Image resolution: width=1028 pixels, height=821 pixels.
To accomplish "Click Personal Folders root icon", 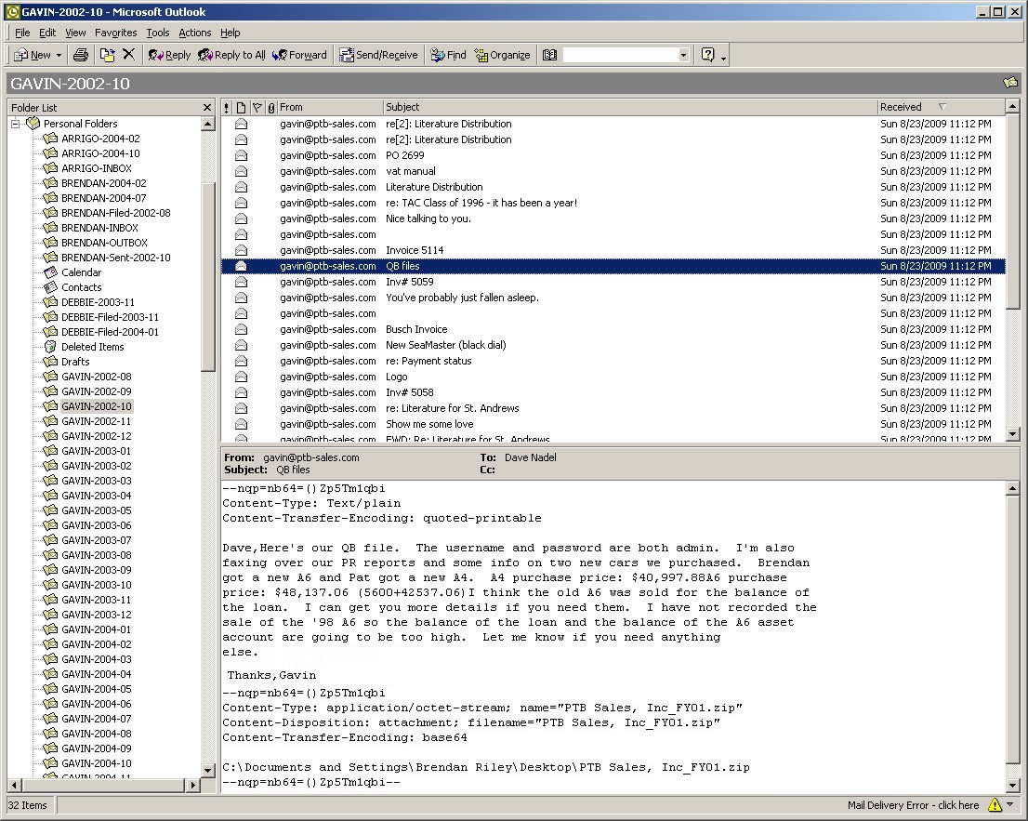I will pyautogui.click(x=33, y=124).
